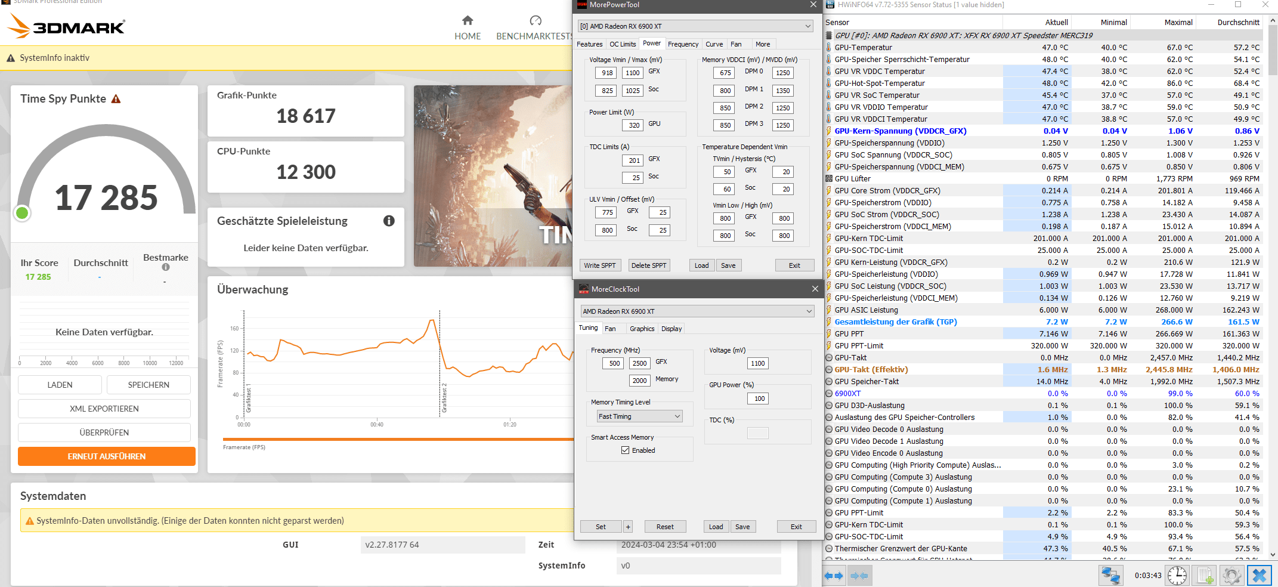1278x587 pixels.
Task: Click the Grafiktest 2 marker on chart
Action: click(444, 398)
